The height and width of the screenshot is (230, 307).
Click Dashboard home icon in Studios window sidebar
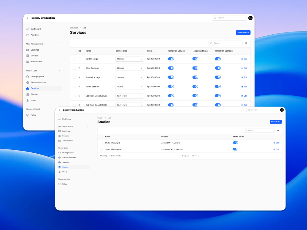point(60,119)
